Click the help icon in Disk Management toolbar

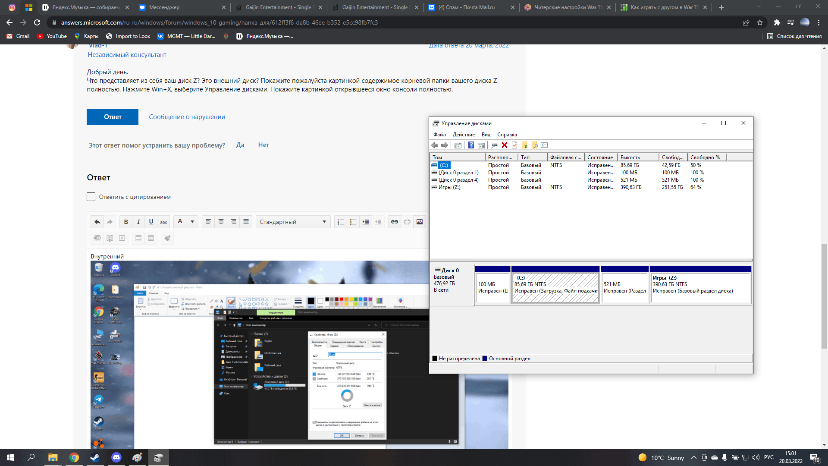[471, 145]
